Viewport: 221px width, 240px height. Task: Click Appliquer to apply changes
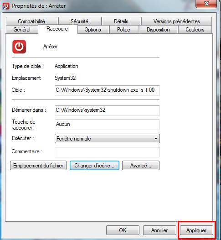(196, 230)
